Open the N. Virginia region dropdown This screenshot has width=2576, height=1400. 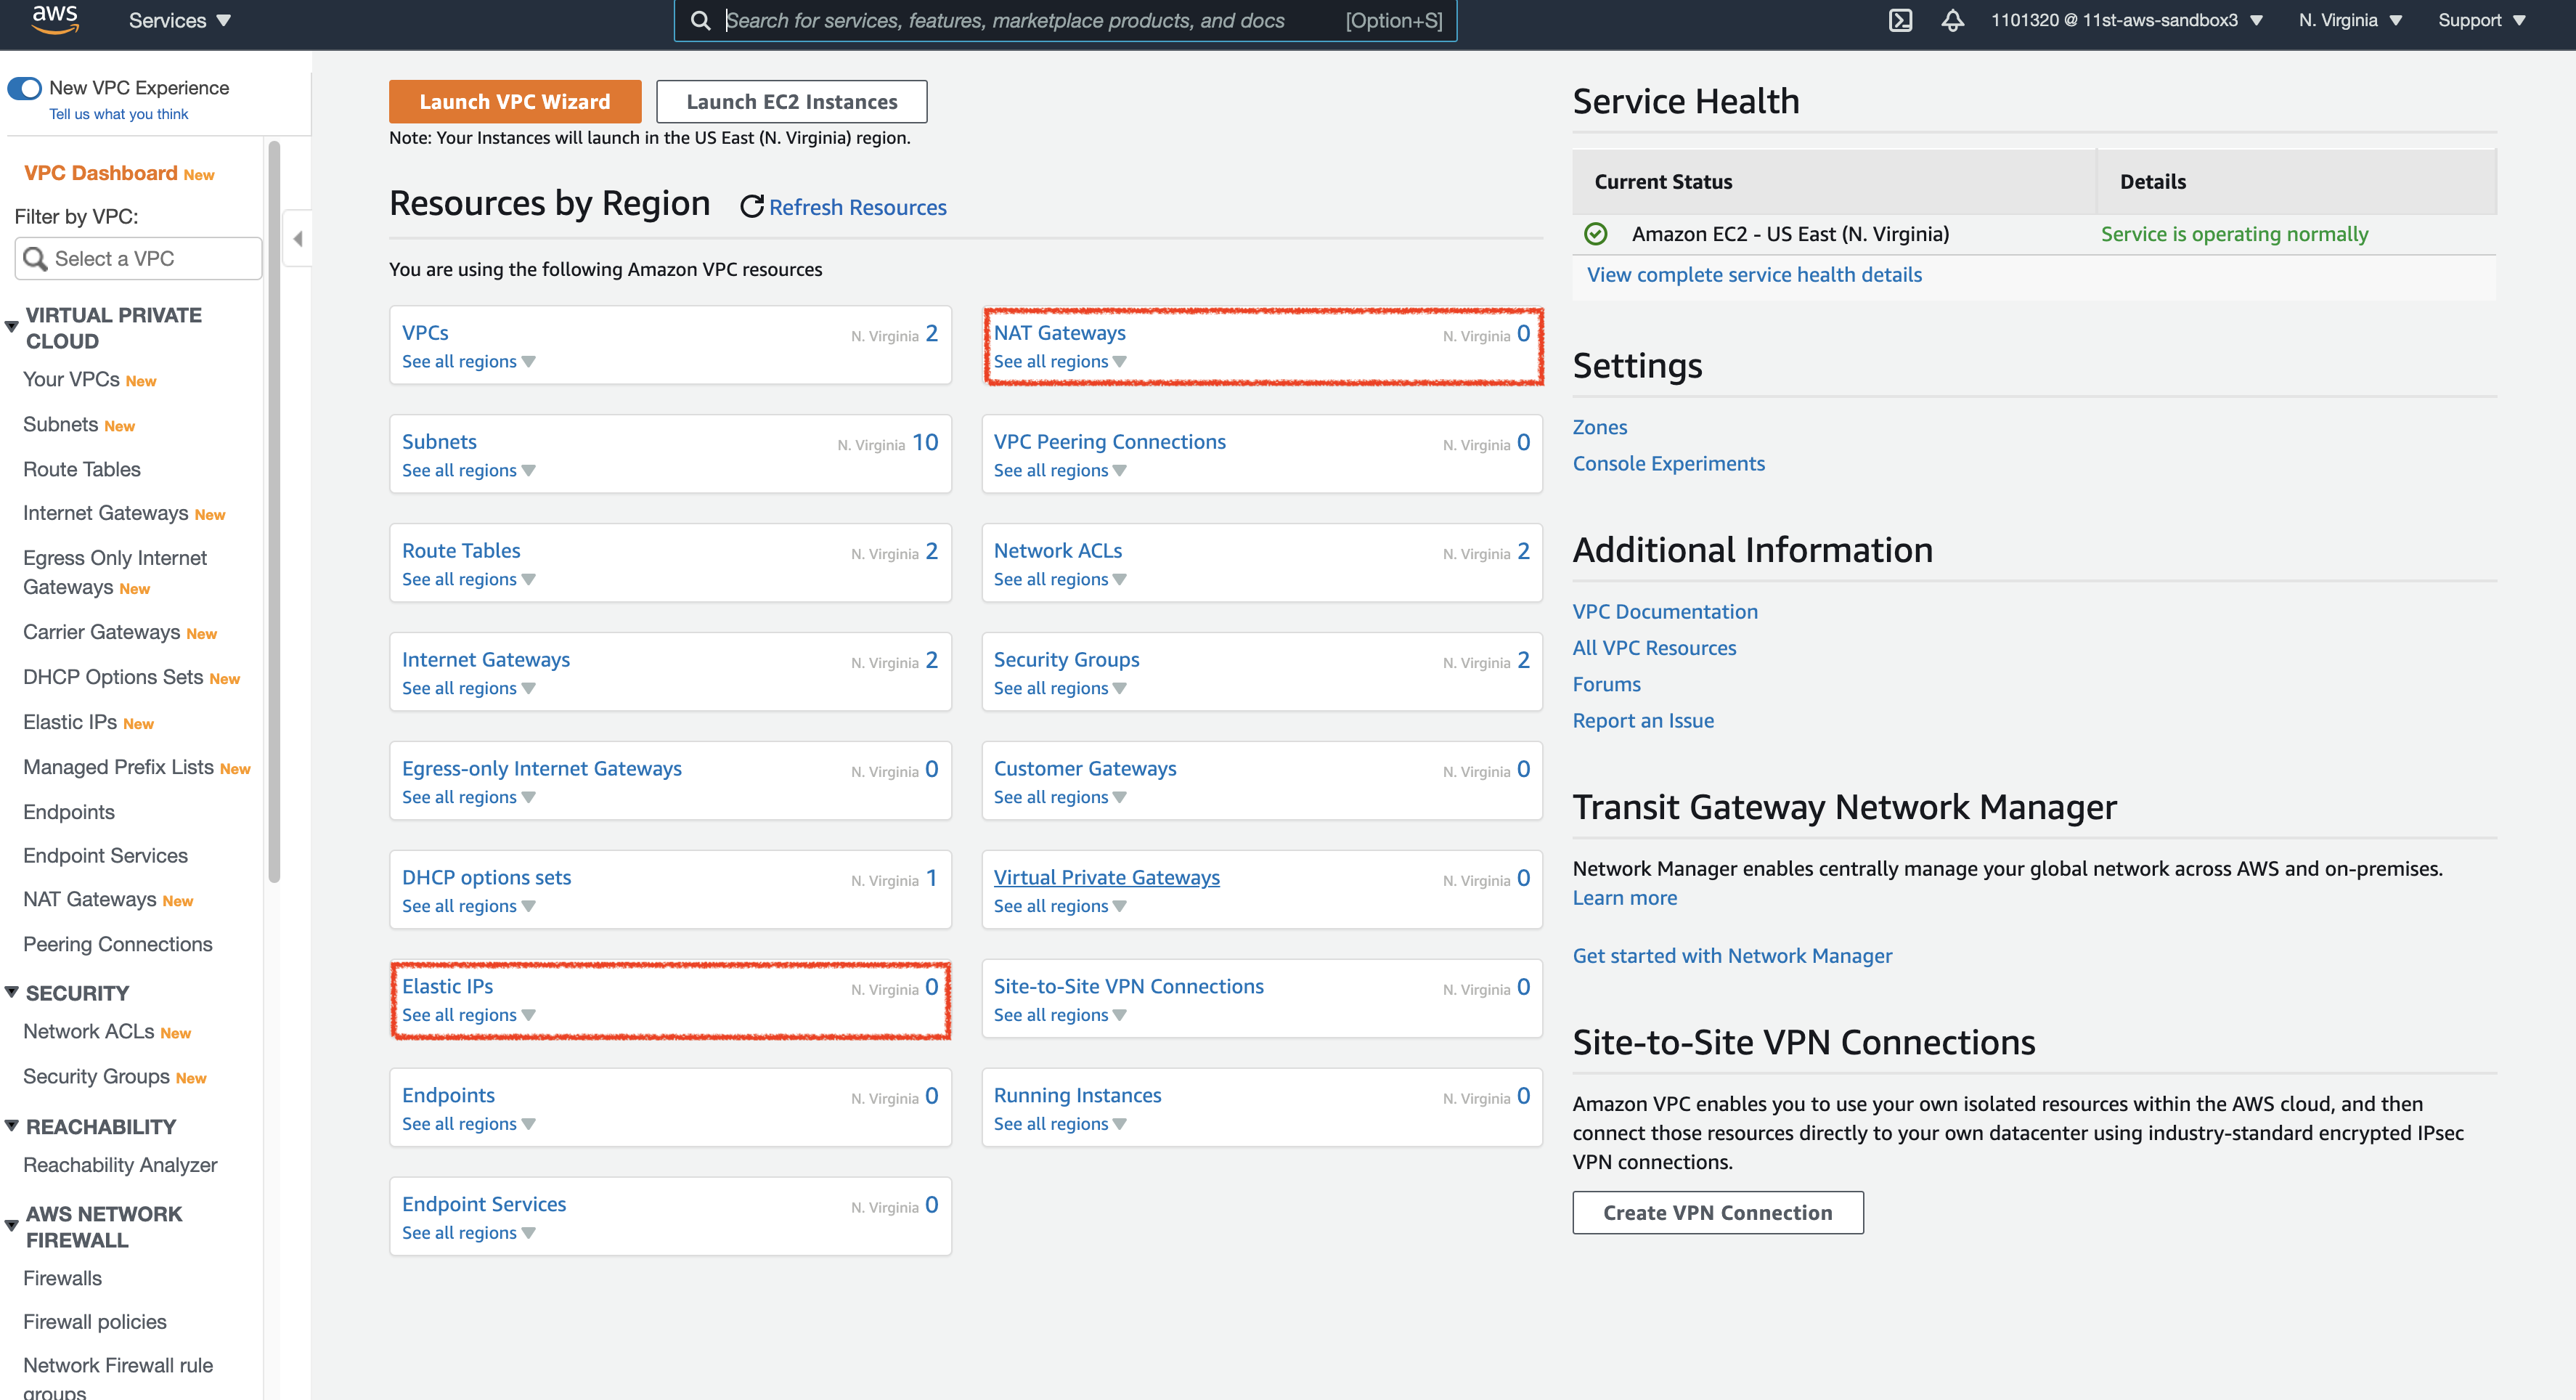pyautogui.click(x=2350, y=20)
